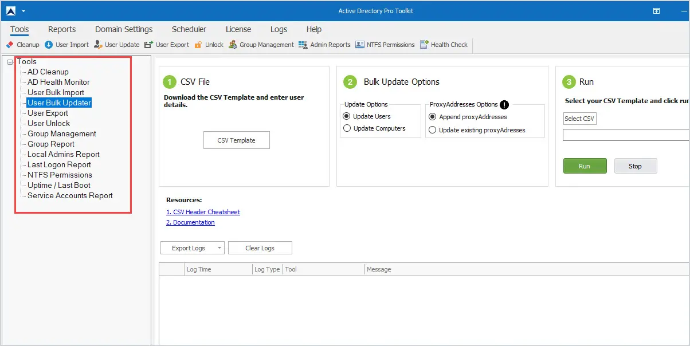Open the Help menu
The width and height of the screenshot is (690, 346).
[314, 29]
